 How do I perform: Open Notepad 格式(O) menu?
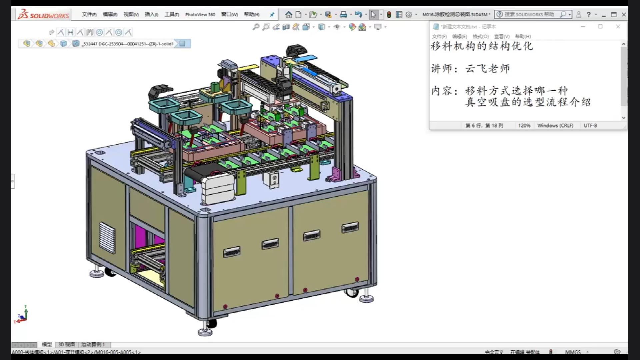pyautogui.click(x=480, y=36)
